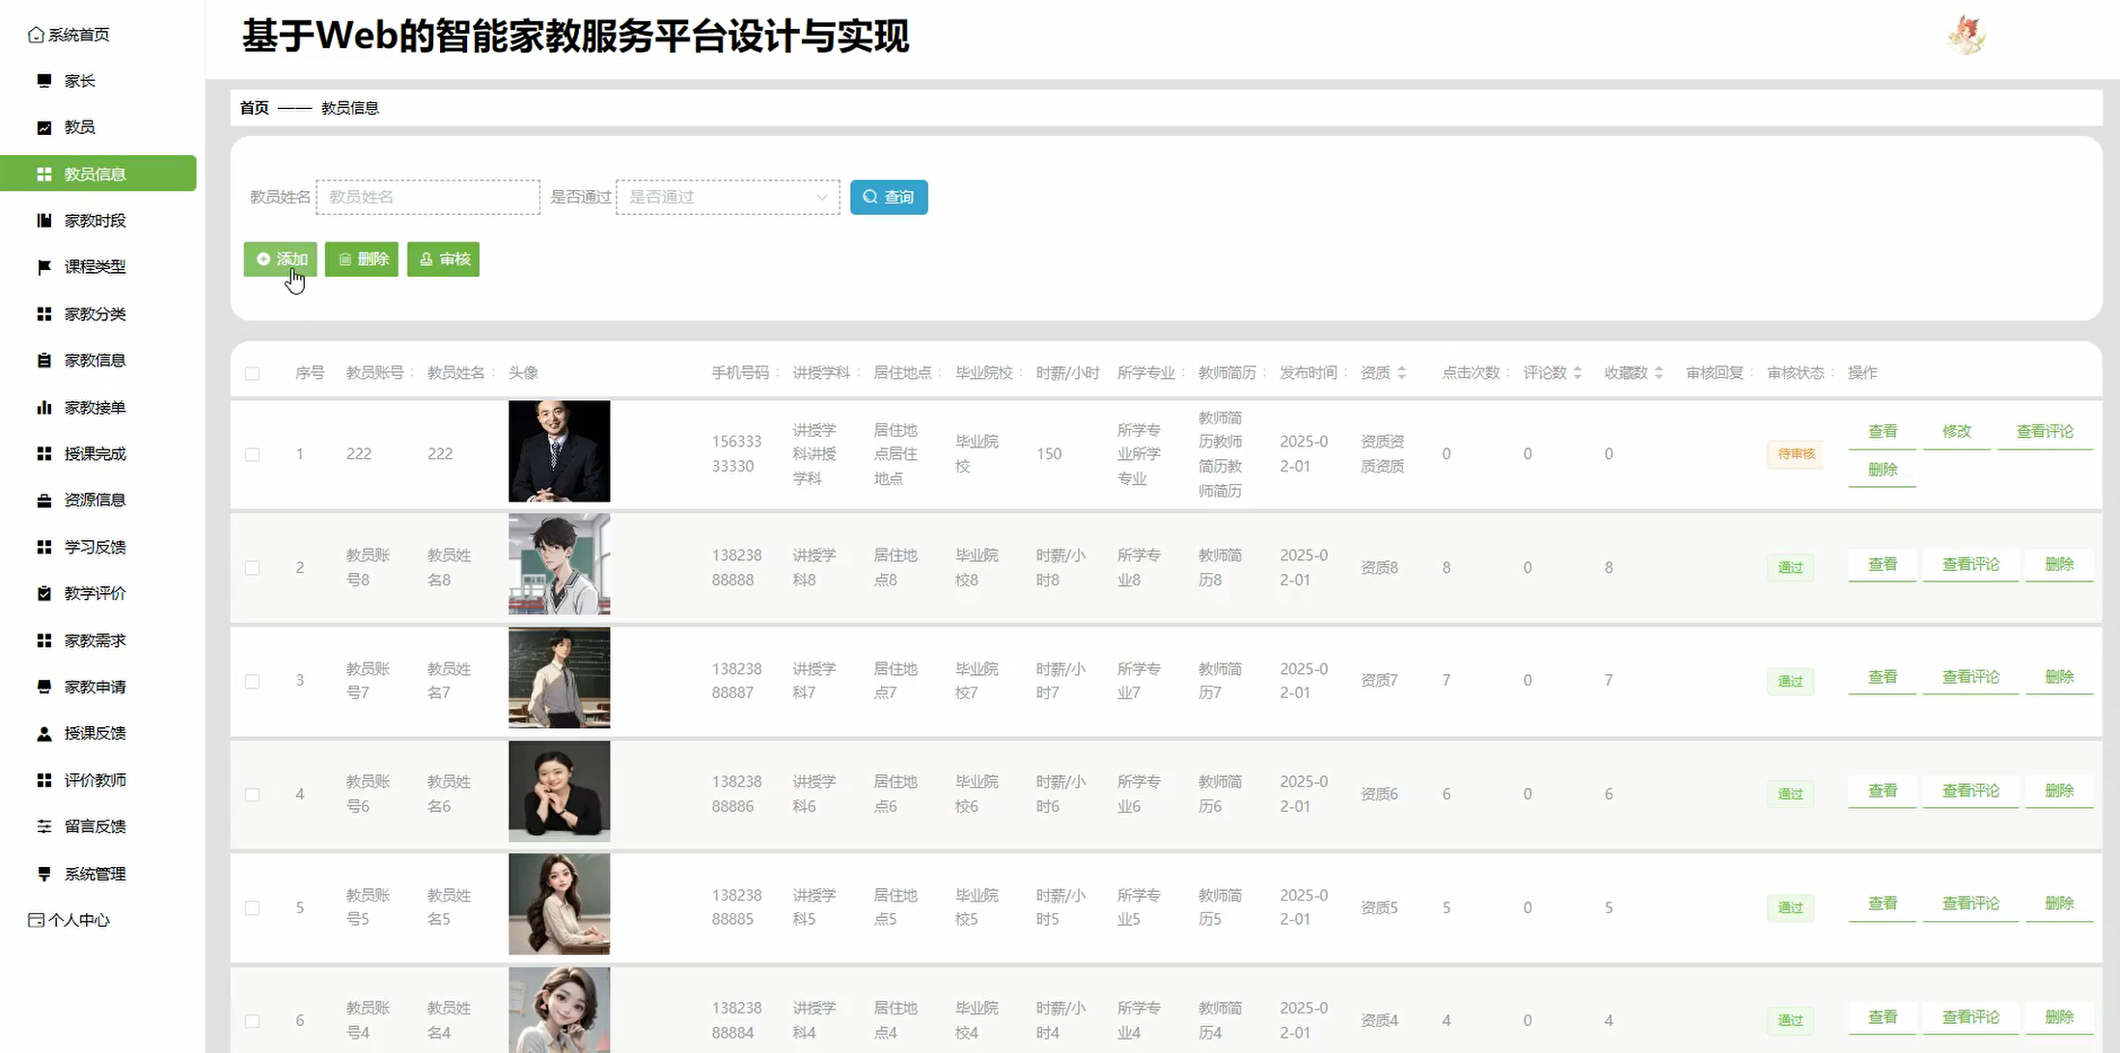Open 家教需求 in the sidebar menu
This screenshot has height=1053, width=2120.
tap(95, 641)
